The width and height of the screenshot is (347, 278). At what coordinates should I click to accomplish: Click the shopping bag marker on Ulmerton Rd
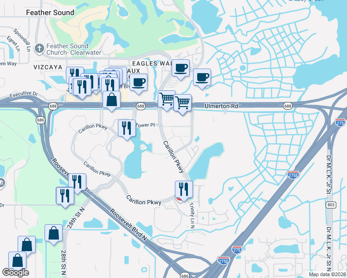coord(111,100)
